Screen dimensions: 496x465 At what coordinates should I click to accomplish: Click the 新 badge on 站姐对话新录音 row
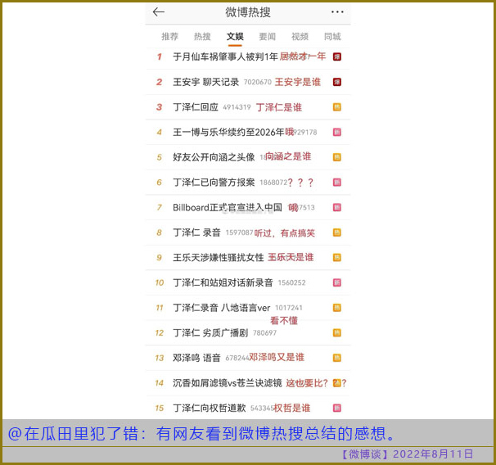[337, 282]
